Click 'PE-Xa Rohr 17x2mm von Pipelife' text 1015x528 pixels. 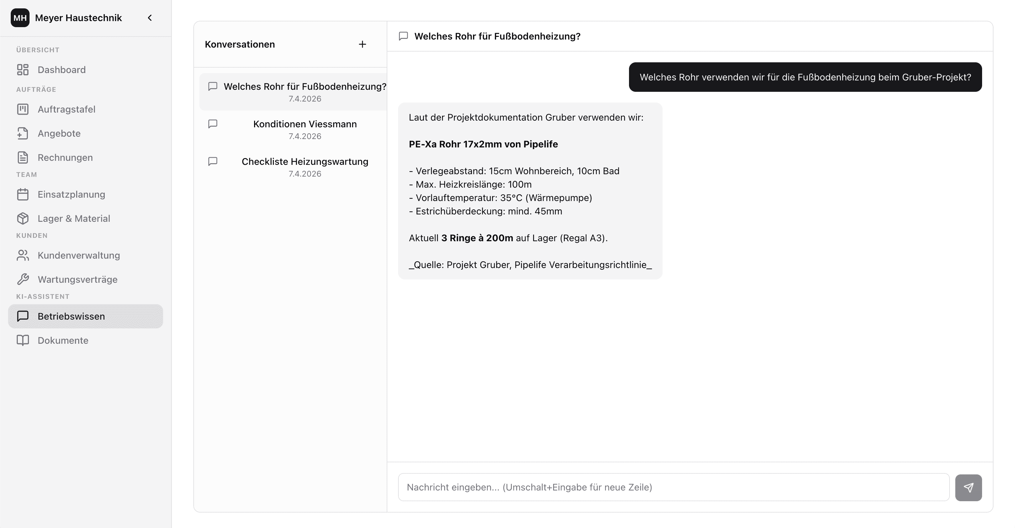click(483, 144)
